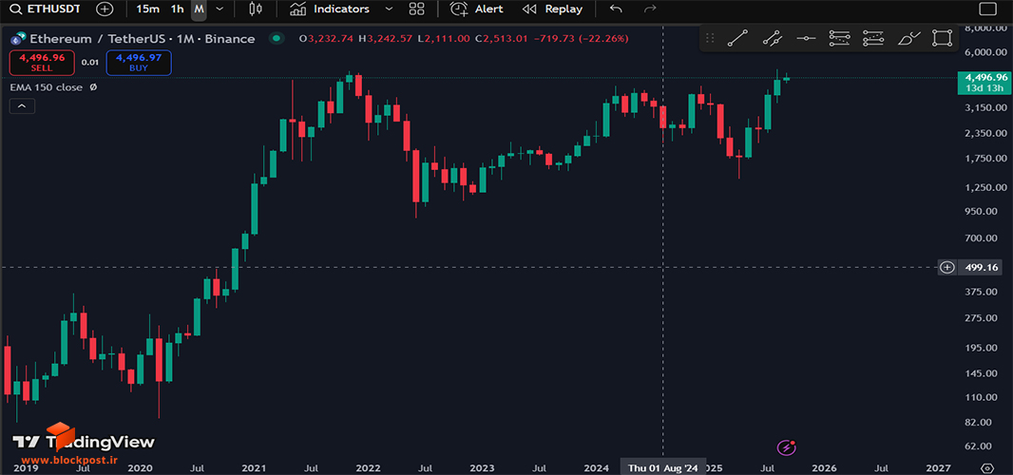Screen dimensions: 1013x475
Task: Switch to the 15m timeframe
Action: pos(148,9)
